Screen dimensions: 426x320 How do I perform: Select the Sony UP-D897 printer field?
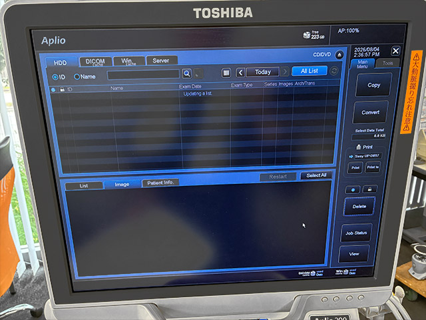point(368,156)
